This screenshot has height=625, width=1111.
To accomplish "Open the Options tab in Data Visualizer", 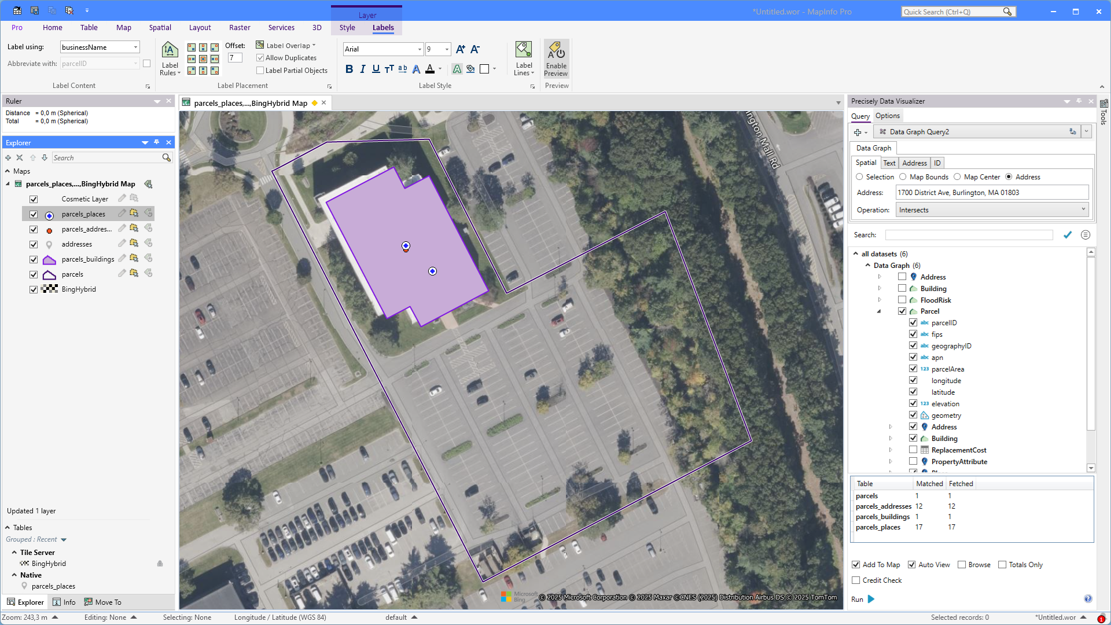I will 887,116.
